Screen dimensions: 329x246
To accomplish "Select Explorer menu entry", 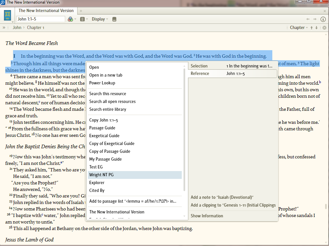I will [x=135, y=182].
